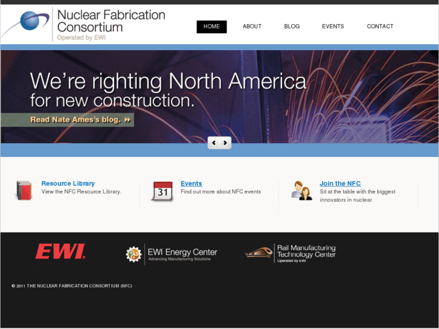The image size is (439, 329).
Task: Open the HOME navigation tab
Action: 211,27
